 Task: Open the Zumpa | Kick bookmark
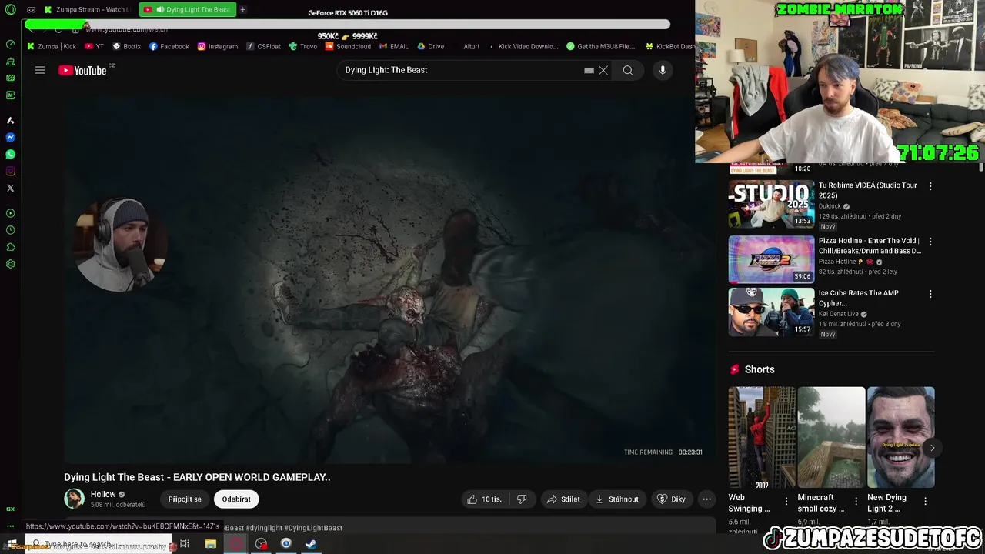[x=52, y=46]
